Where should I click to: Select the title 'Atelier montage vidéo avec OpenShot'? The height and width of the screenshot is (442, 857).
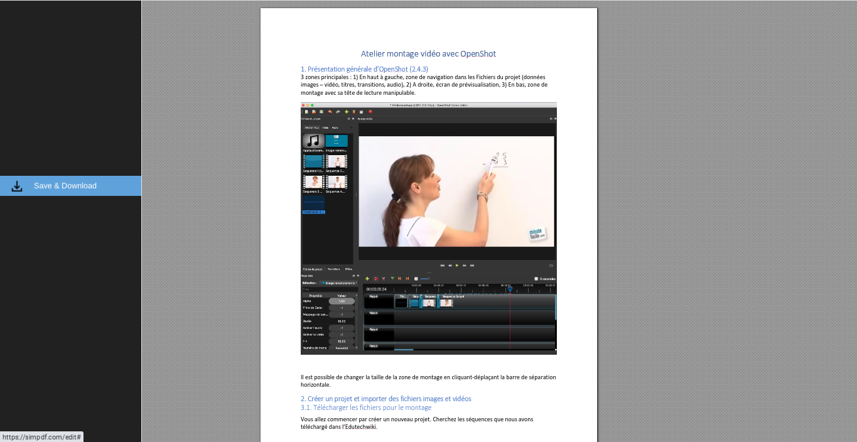(428, 54)
